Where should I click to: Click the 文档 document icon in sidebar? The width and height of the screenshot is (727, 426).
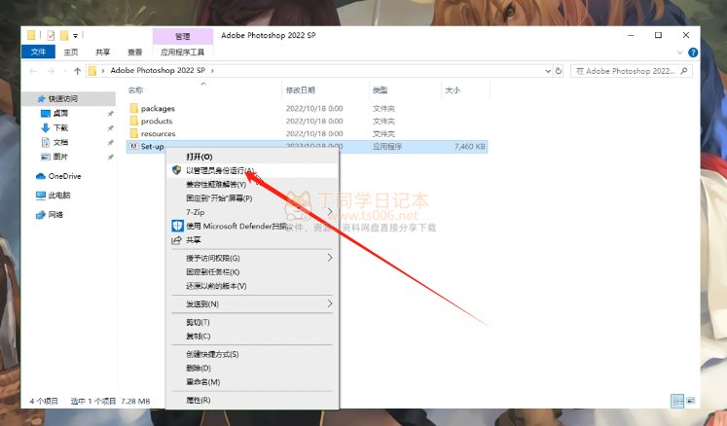click(46, 142)
